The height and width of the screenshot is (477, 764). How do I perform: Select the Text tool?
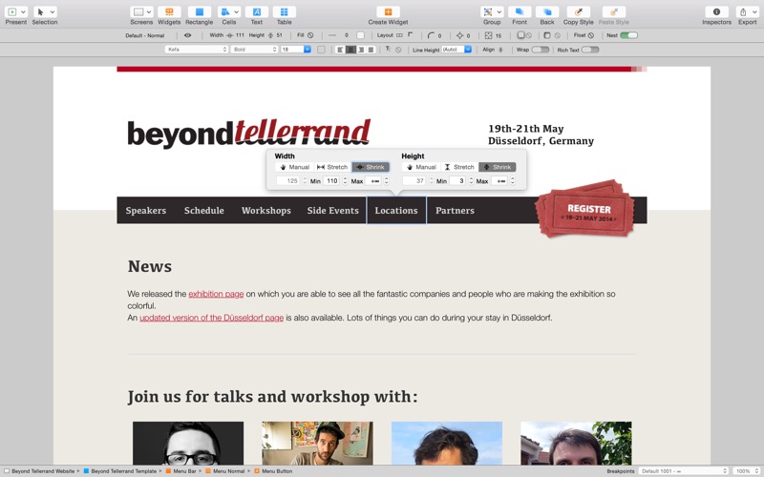pyautogui.click(x=256, y=11)
